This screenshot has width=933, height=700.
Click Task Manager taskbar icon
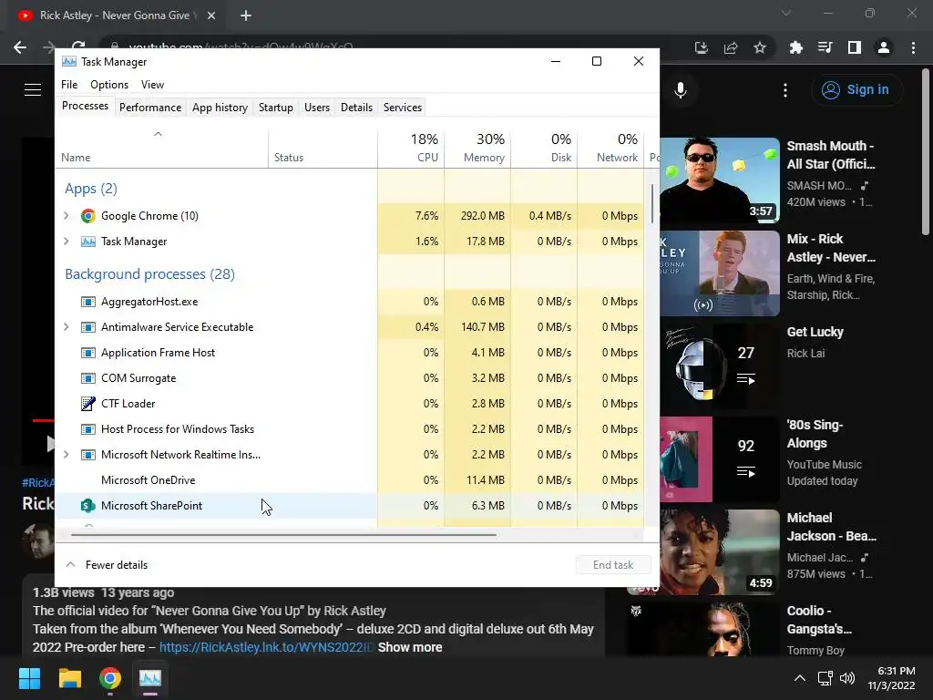150,678
